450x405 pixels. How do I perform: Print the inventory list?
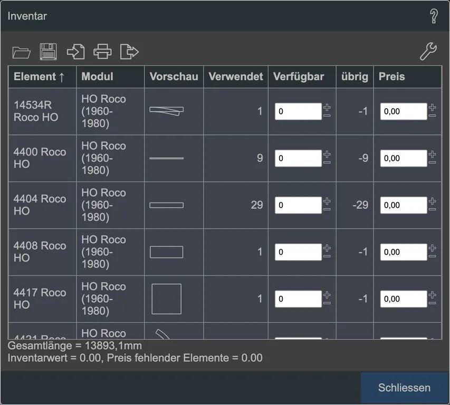(x=102, y=52)
